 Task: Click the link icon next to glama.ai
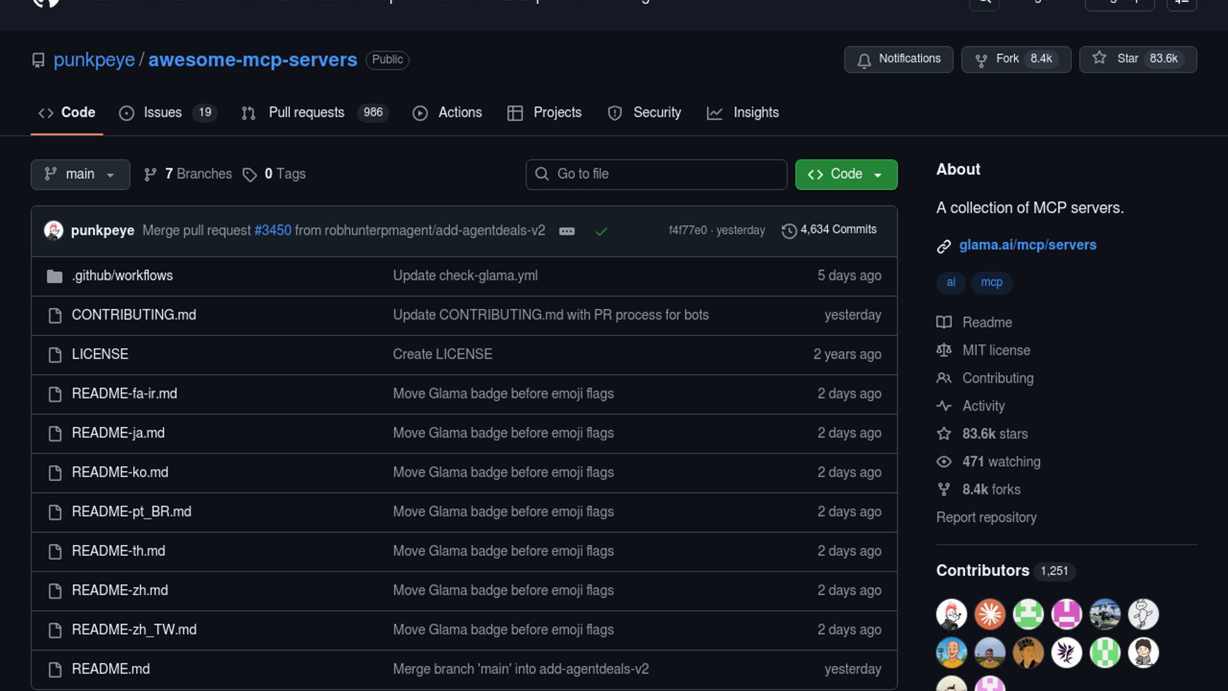[x=944, y=246]
